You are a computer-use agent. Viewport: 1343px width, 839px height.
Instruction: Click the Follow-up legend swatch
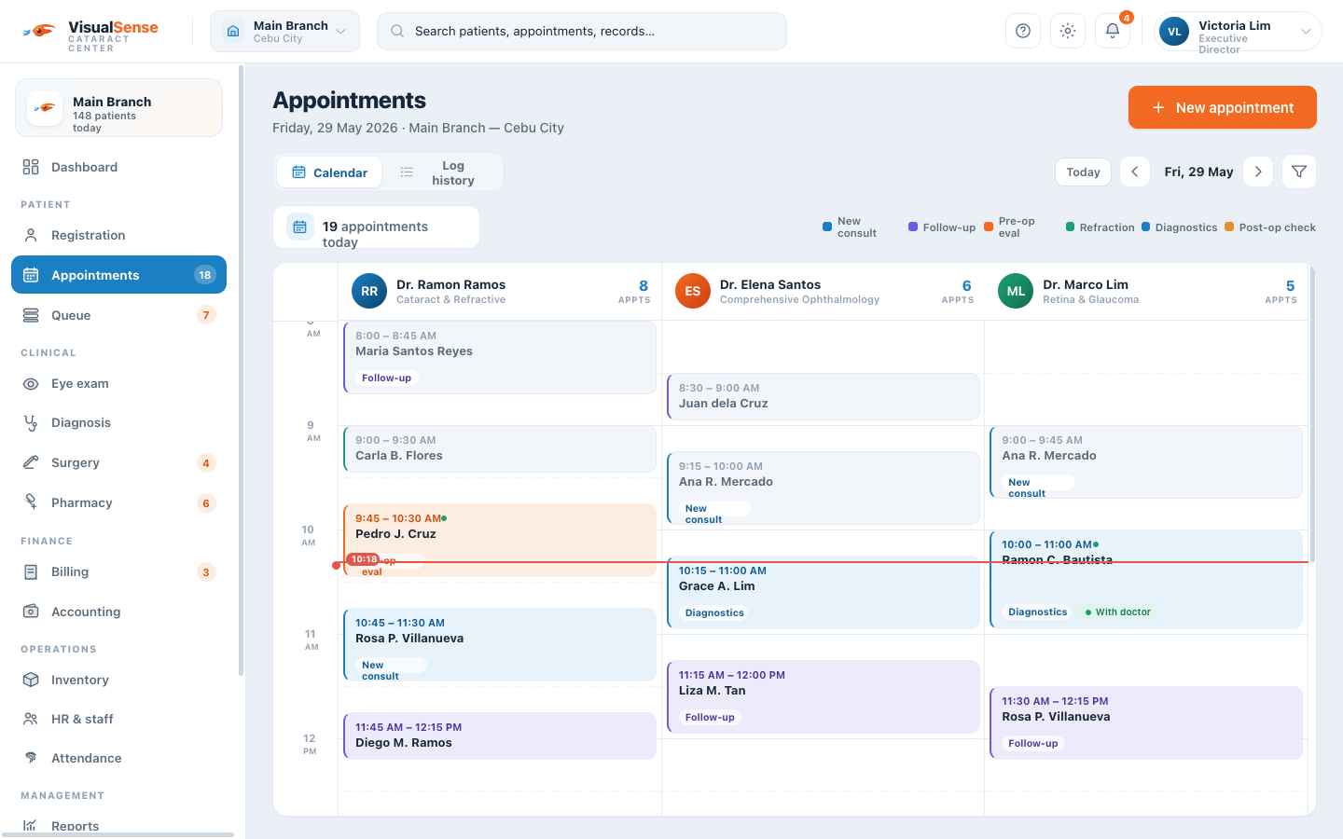click(x=913, y=227)
